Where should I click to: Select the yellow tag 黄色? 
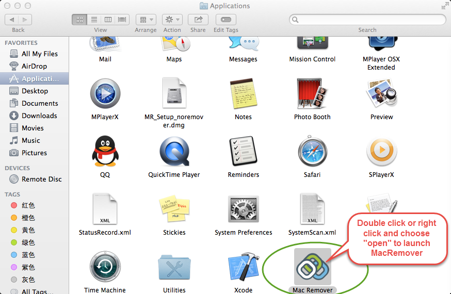pyautogui.click(x=34, y=230)
